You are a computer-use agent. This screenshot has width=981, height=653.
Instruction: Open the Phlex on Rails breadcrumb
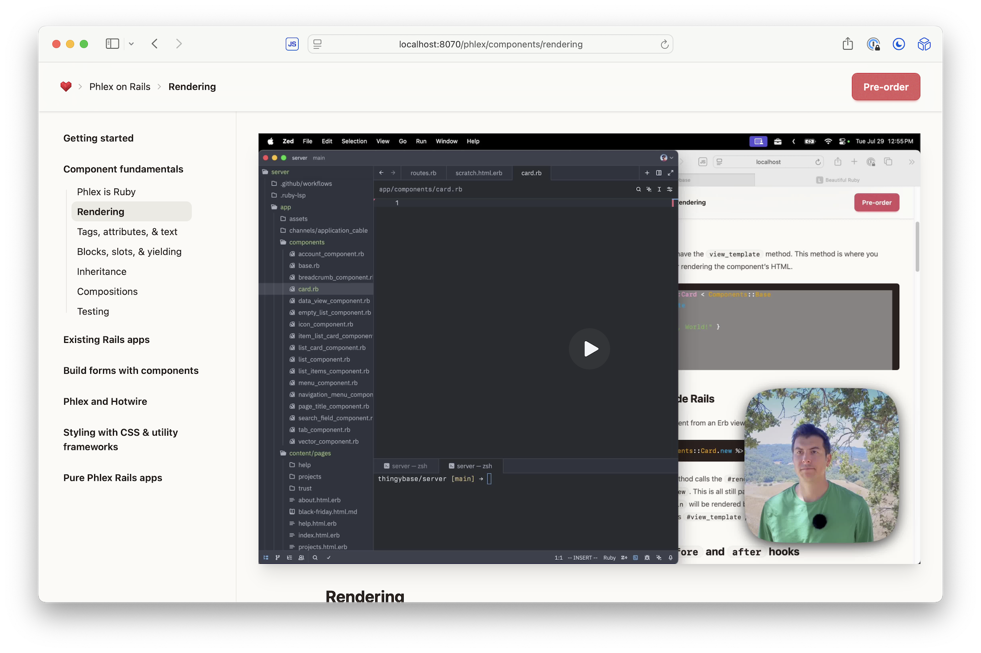(x=120, y=87)
